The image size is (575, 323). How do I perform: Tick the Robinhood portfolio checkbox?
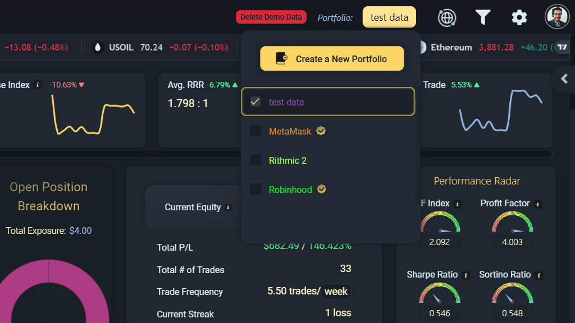click(255, 190)
